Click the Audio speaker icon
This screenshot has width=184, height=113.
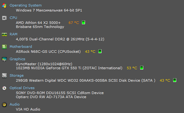(4, 104)
